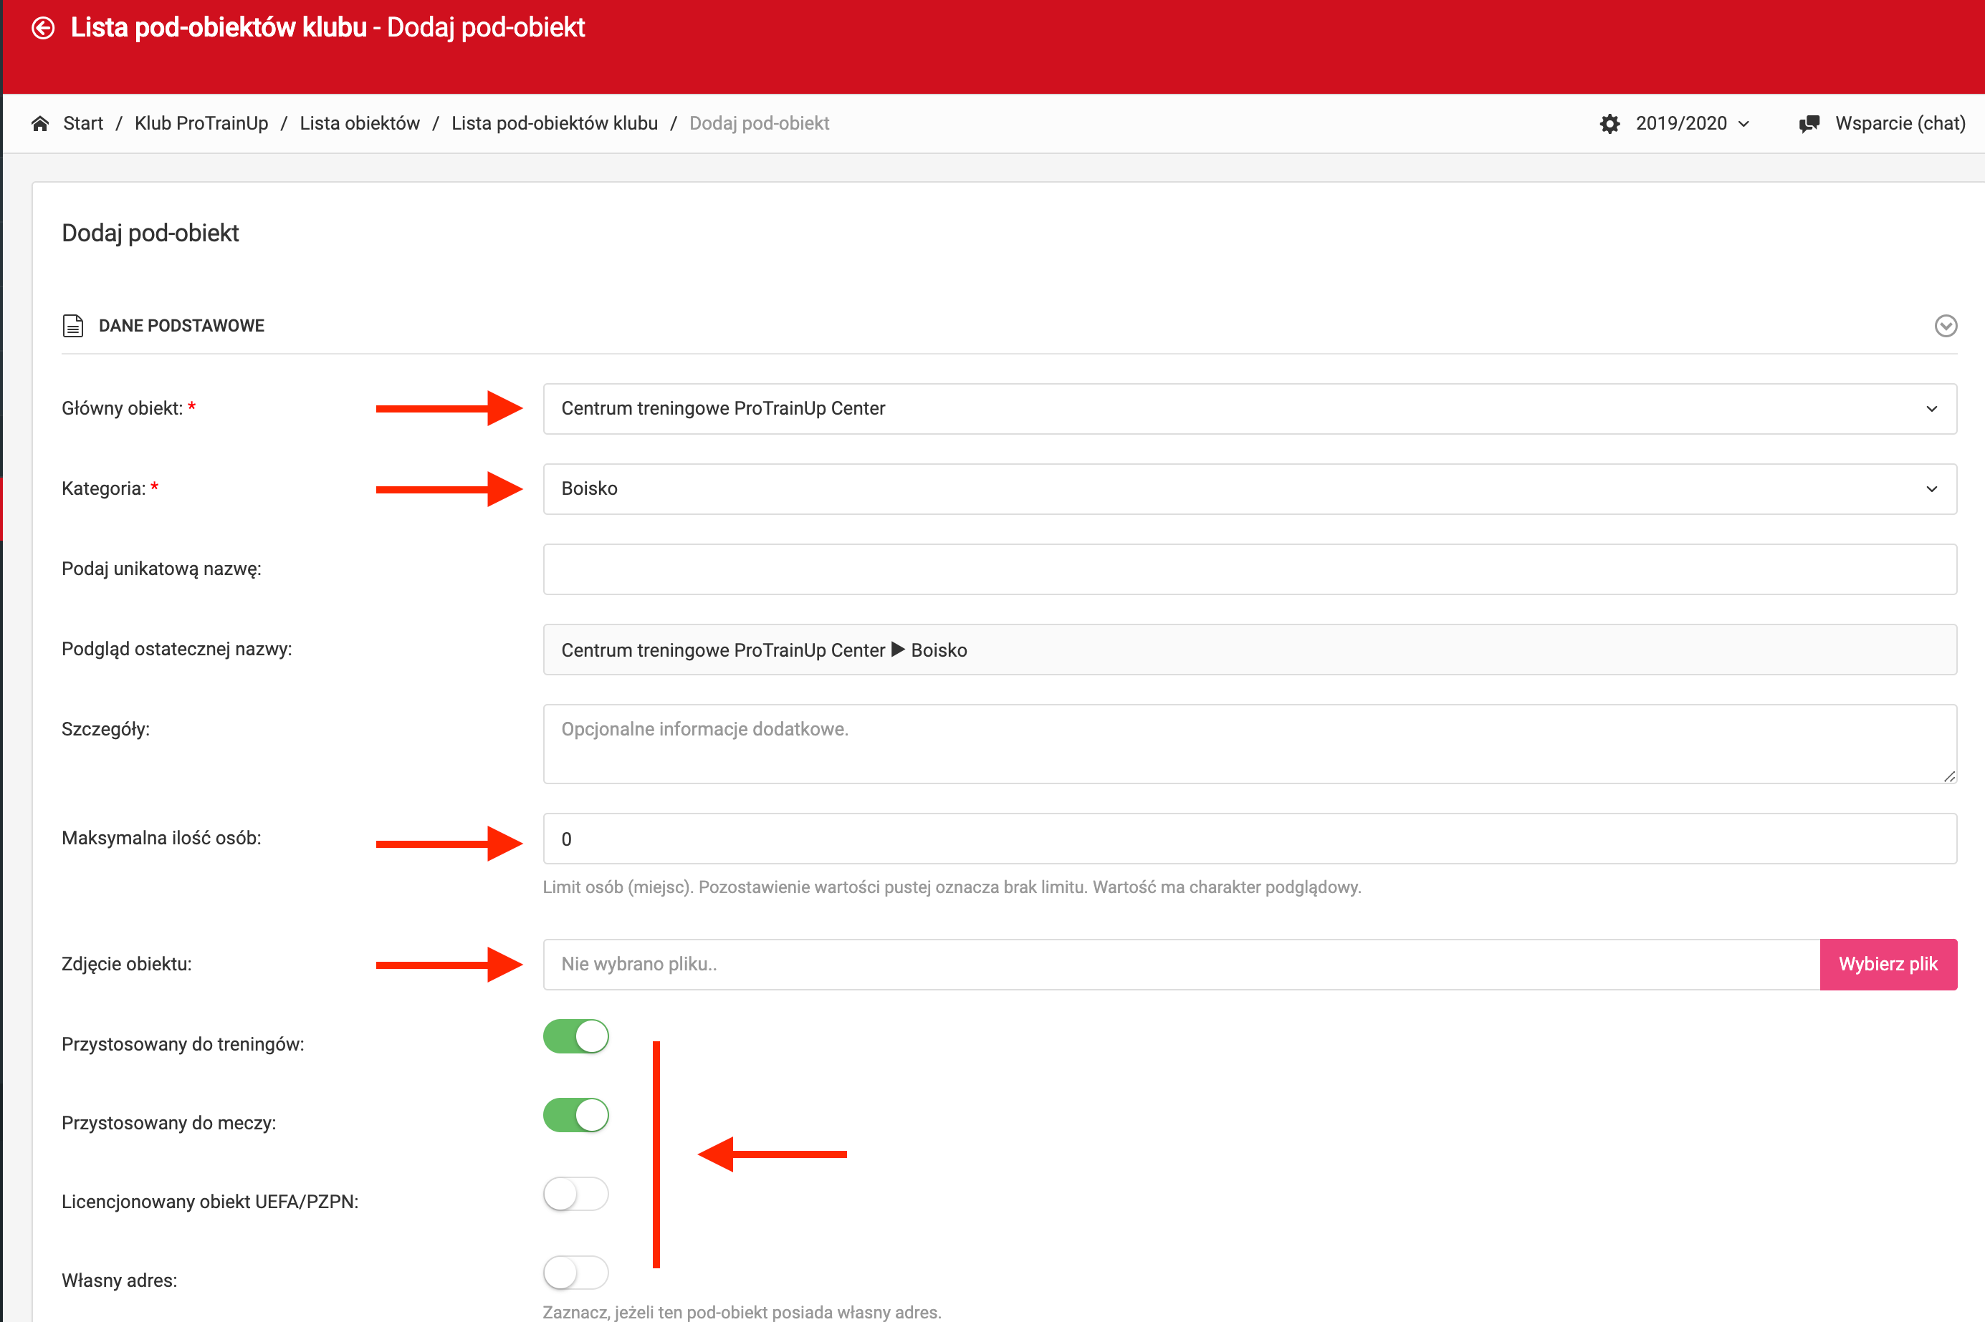The width and height of the screenshot is (1985, 1322).
Task: Disable the Przystosowany do treningów toggle
Action: (x=575, y=1036)
